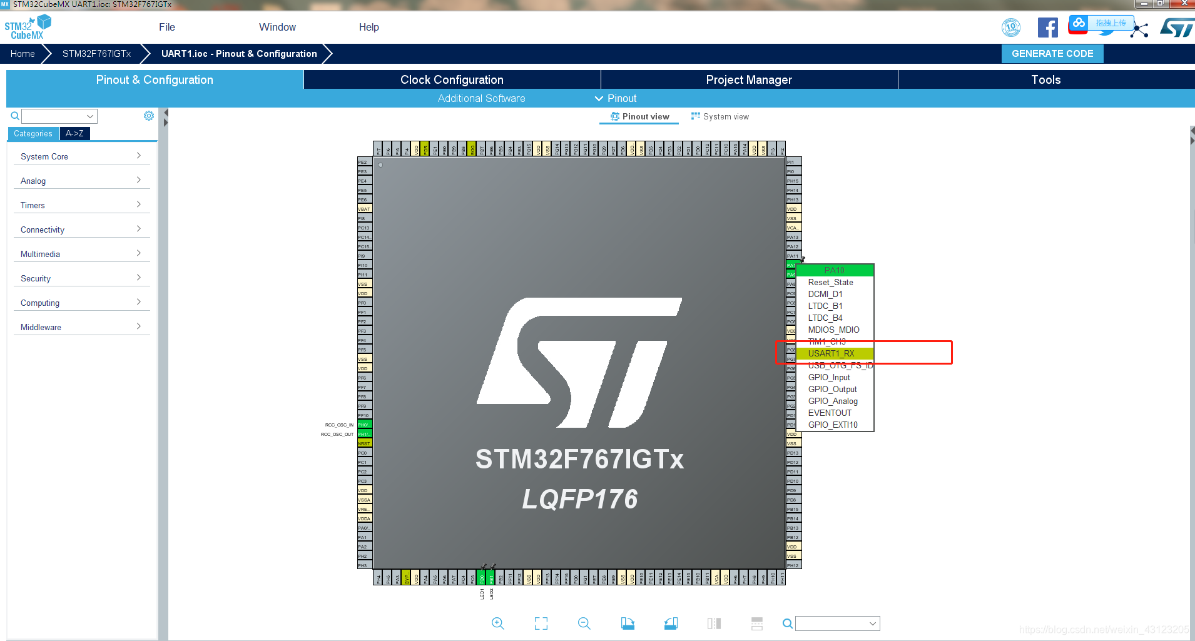Select GPIO_Input in PA10 menu
1195x641 pixels.
point(835,377)
